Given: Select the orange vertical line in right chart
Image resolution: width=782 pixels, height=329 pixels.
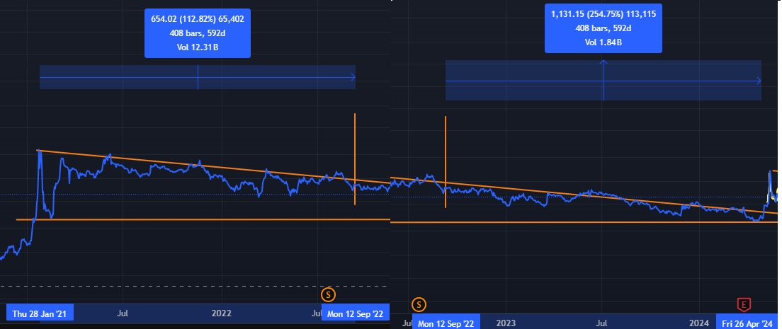Looking at the screenshot, I should (x=446, y=161).
